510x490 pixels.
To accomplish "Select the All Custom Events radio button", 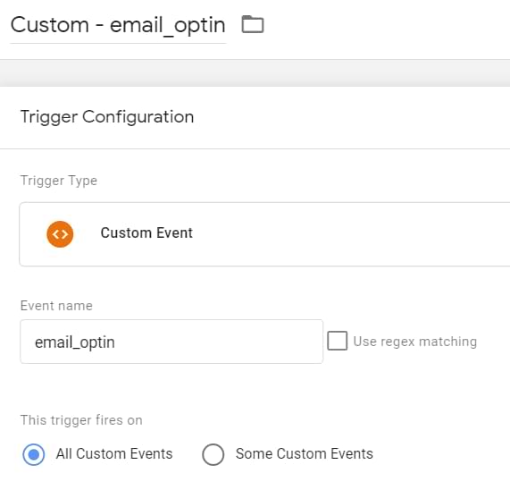I will tap(34, 454).
